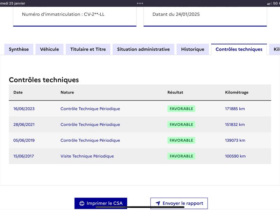Screen dimensions: 280x210
Task: Open the Titulaire et Titre tab
Action: point(88,49)
